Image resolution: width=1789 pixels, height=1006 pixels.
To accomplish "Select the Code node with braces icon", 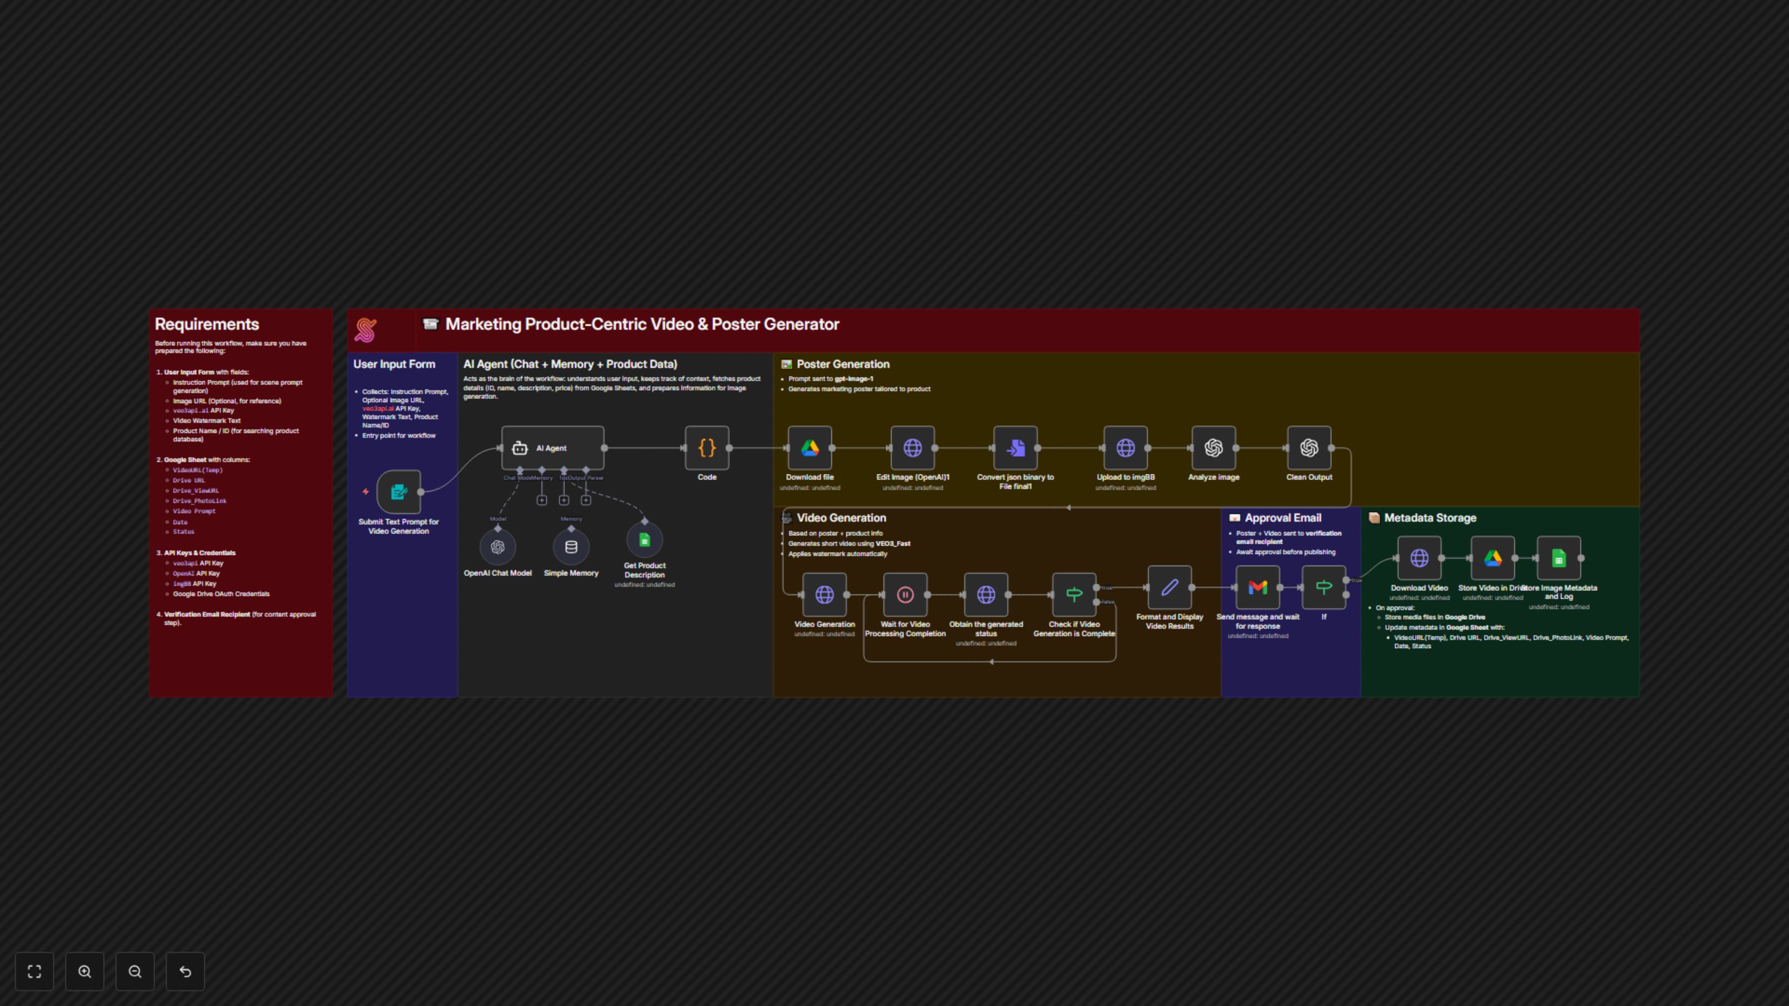I will 706,448.
